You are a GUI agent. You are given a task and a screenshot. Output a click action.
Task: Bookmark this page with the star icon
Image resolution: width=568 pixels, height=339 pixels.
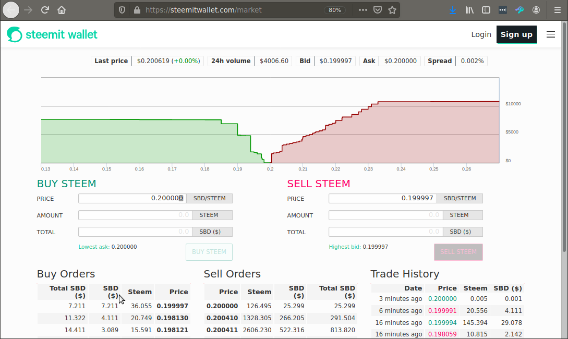click(x=392, y=10)
